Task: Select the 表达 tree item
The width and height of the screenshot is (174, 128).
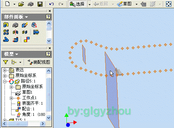Action: click(x=19, y=70)
